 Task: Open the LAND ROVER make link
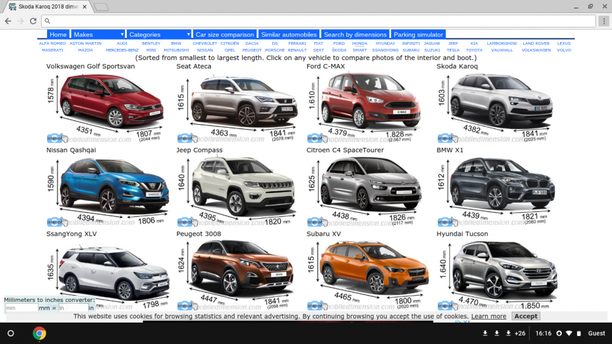click(x=536, y=43)
